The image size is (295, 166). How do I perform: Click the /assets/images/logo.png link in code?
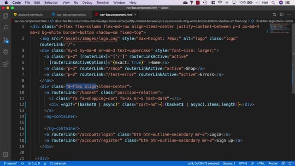pos(90,39)
